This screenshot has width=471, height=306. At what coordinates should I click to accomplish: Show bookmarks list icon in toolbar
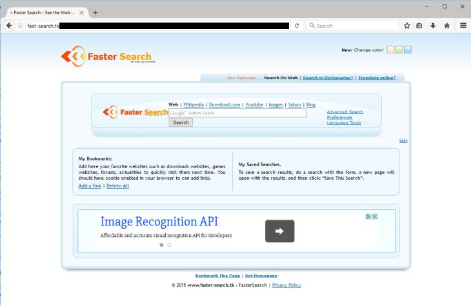(419, 26)
